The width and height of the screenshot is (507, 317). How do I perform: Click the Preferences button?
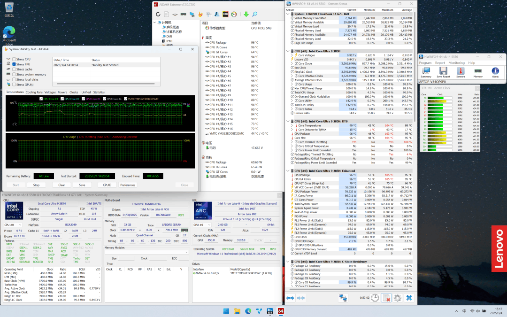[128, 185]
